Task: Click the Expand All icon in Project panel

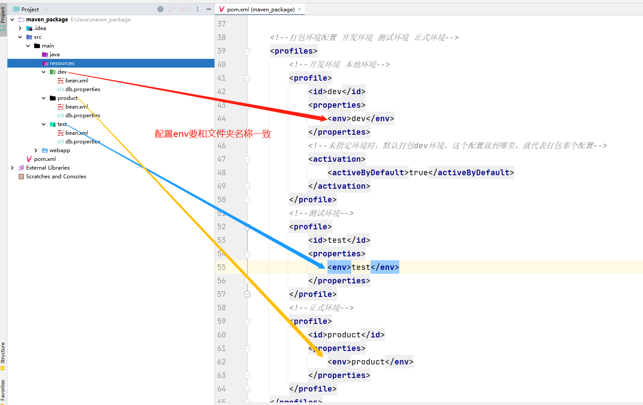Action: [172, 9]
